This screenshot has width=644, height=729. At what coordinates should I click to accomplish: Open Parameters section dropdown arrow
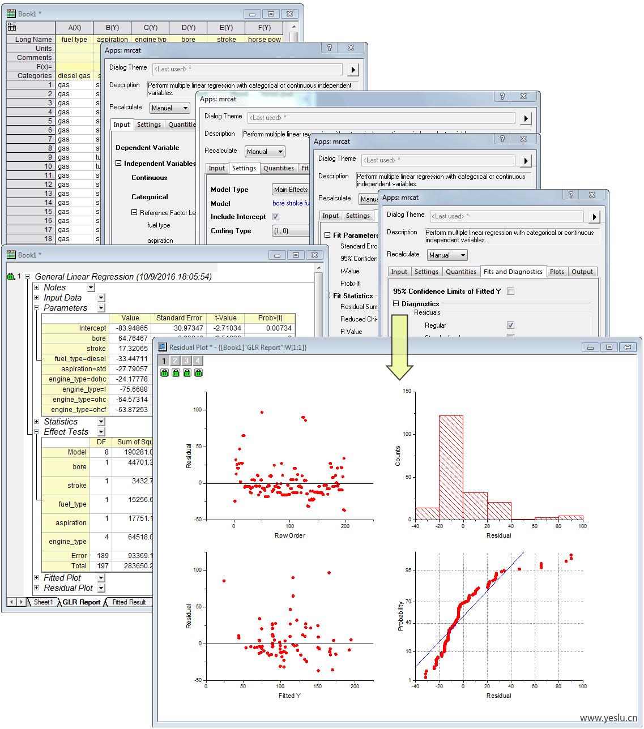[x=101, y=308]
